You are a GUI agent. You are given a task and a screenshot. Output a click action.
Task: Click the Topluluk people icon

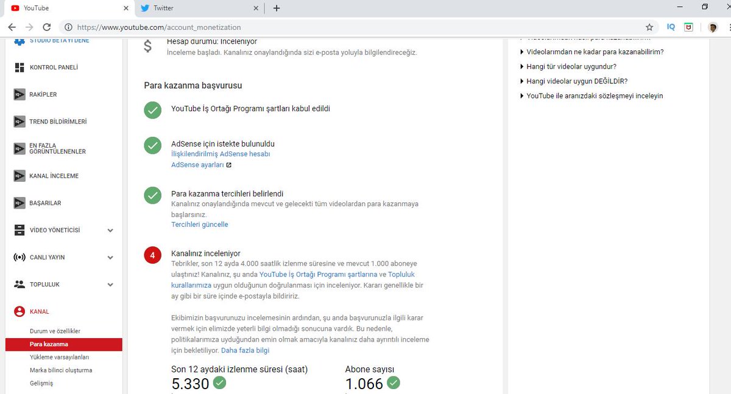pos(19,285)
